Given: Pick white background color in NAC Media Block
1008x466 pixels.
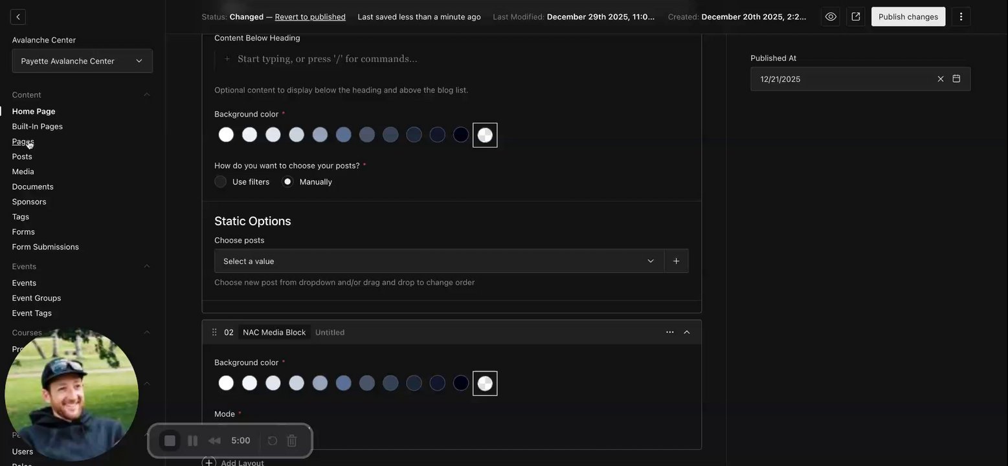Looking at the screenshot, I should pyautogui.click(x=226, y=383).
